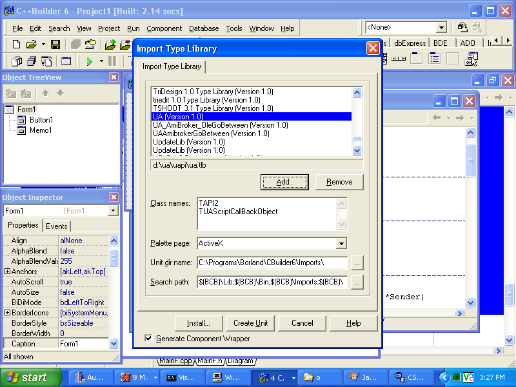Image resolution: width=516 pixels, height=387 pixels.
Task: Open the Start menu
Action: click(x=26, y=377)
